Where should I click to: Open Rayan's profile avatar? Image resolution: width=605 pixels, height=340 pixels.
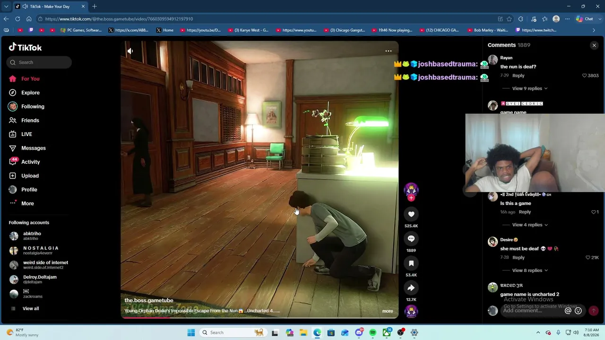tap(493, 59)
